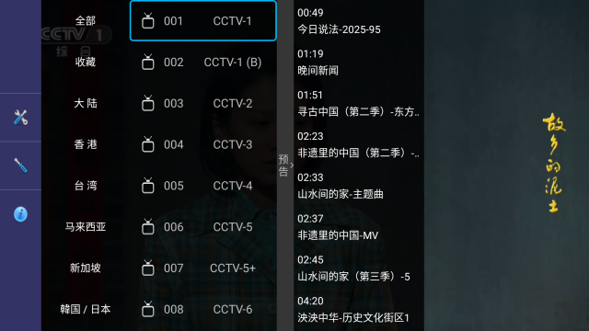This screenshot has height=331, width=589.
Task: Collapse the 预告 program guide panel
Action: pos(285,165)
